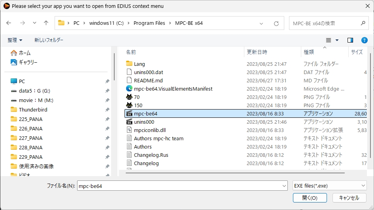Expand the file name history dropdown
The height and width of the screenshot is (210, 374).
[284, 186]
